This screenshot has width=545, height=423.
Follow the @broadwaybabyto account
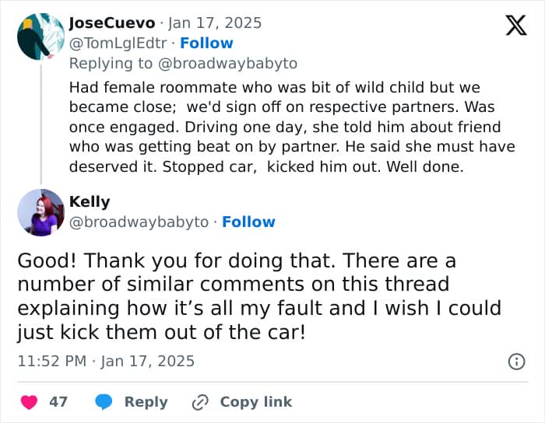pos(248,222)
